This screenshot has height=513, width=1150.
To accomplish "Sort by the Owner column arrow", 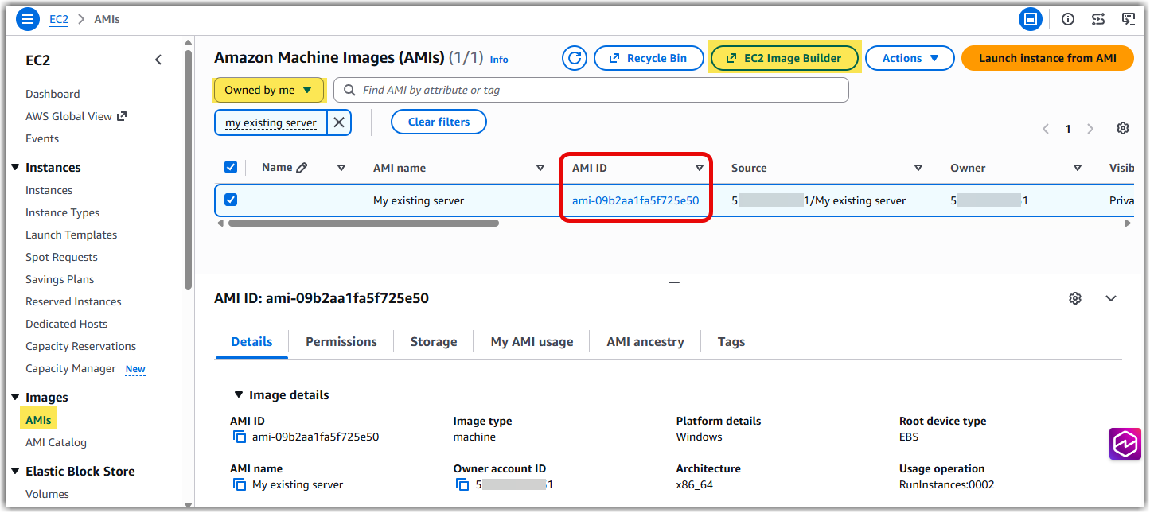I will click(x=1078, y=168).
